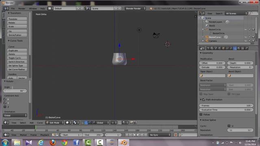Open the Object properties tab icon
260x146 pixels.
pos(223,48)
